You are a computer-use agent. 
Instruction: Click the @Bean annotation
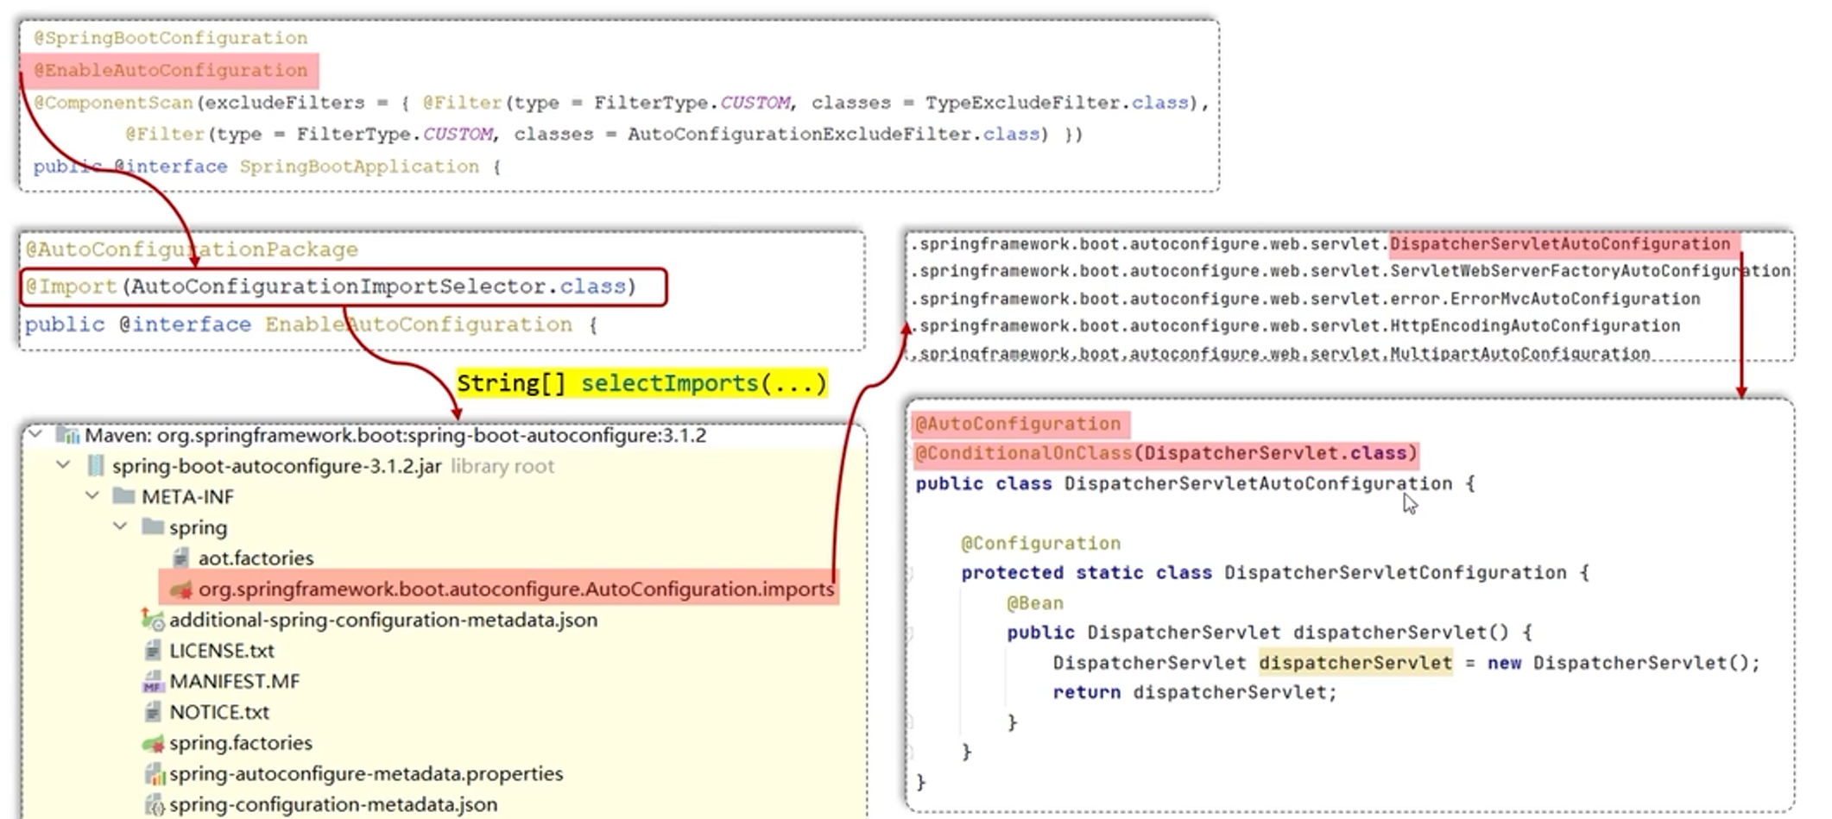pos(1034,602)
